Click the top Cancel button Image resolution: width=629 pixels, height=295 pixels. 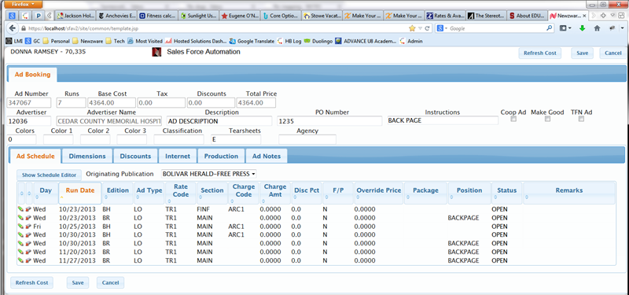(613, 53)
